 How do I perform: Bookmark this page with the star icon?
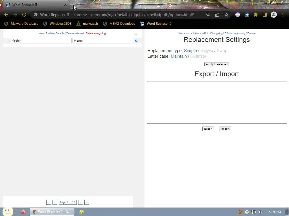click(x=226, y=15)
